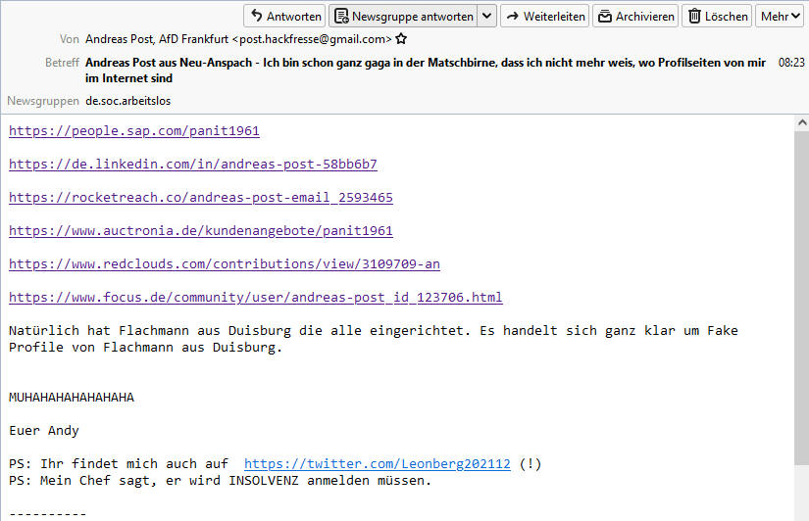Click scrollbar up arrow in message pane
The image size is (809, 521).
(802, 122)
